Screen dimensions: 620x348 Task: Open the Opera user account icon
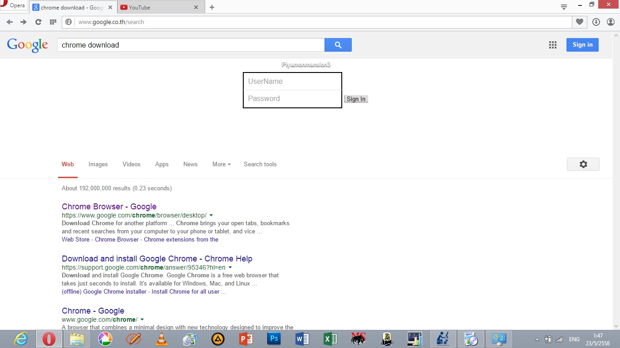[610, 22]
